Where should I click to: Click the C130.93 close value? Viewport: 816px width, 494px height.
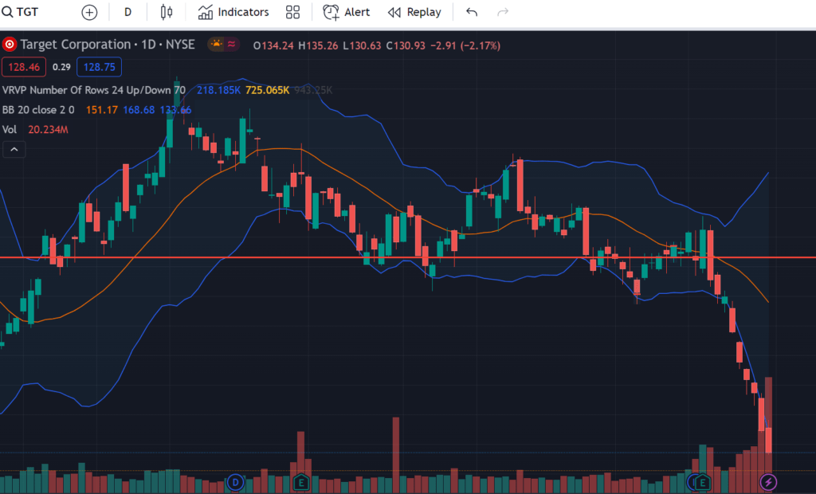click(x=406, y=45)
